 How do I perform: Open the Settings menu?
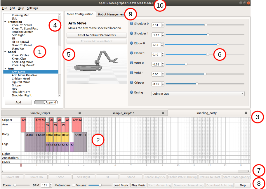tap(32, 8)
